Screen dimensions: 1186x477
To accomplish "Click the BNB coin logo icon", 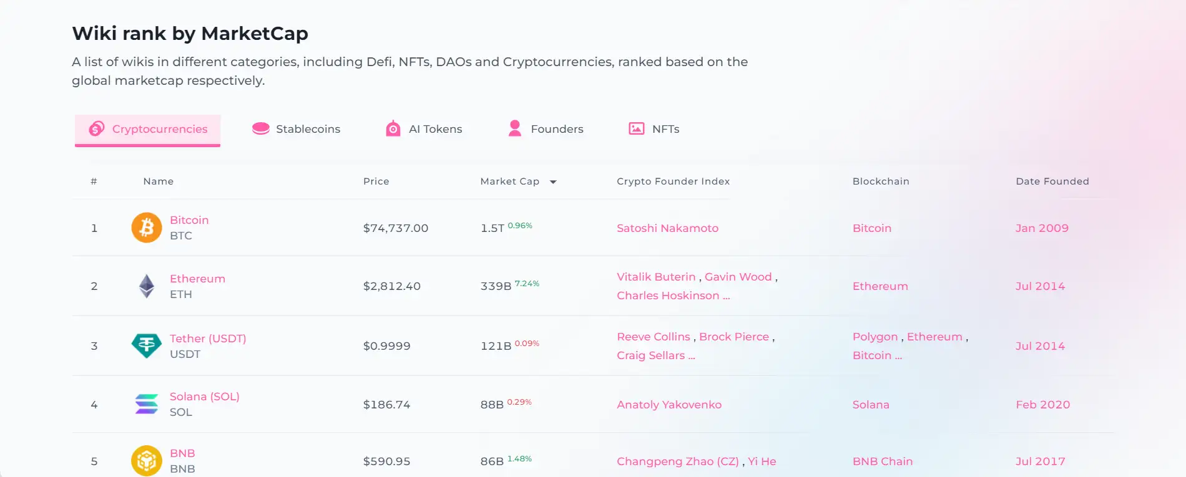I will (x=147, y=461).
